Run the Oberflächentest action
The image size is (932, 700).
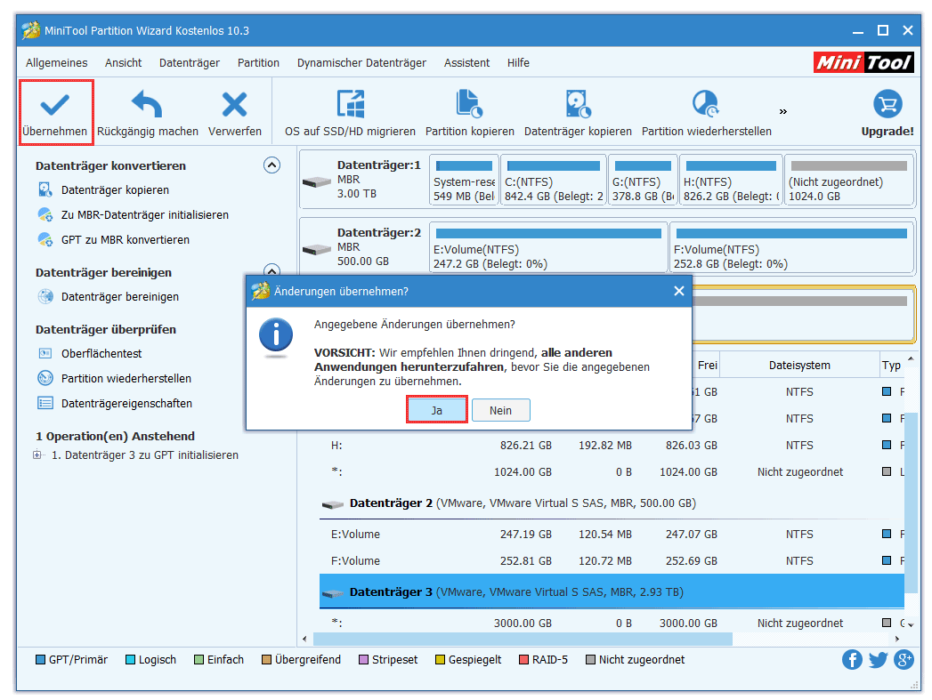coord(101,354)
